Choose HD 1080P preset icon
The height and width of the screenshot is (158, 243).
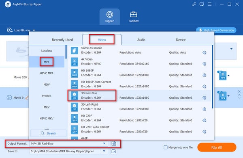(x=75, y=73)
